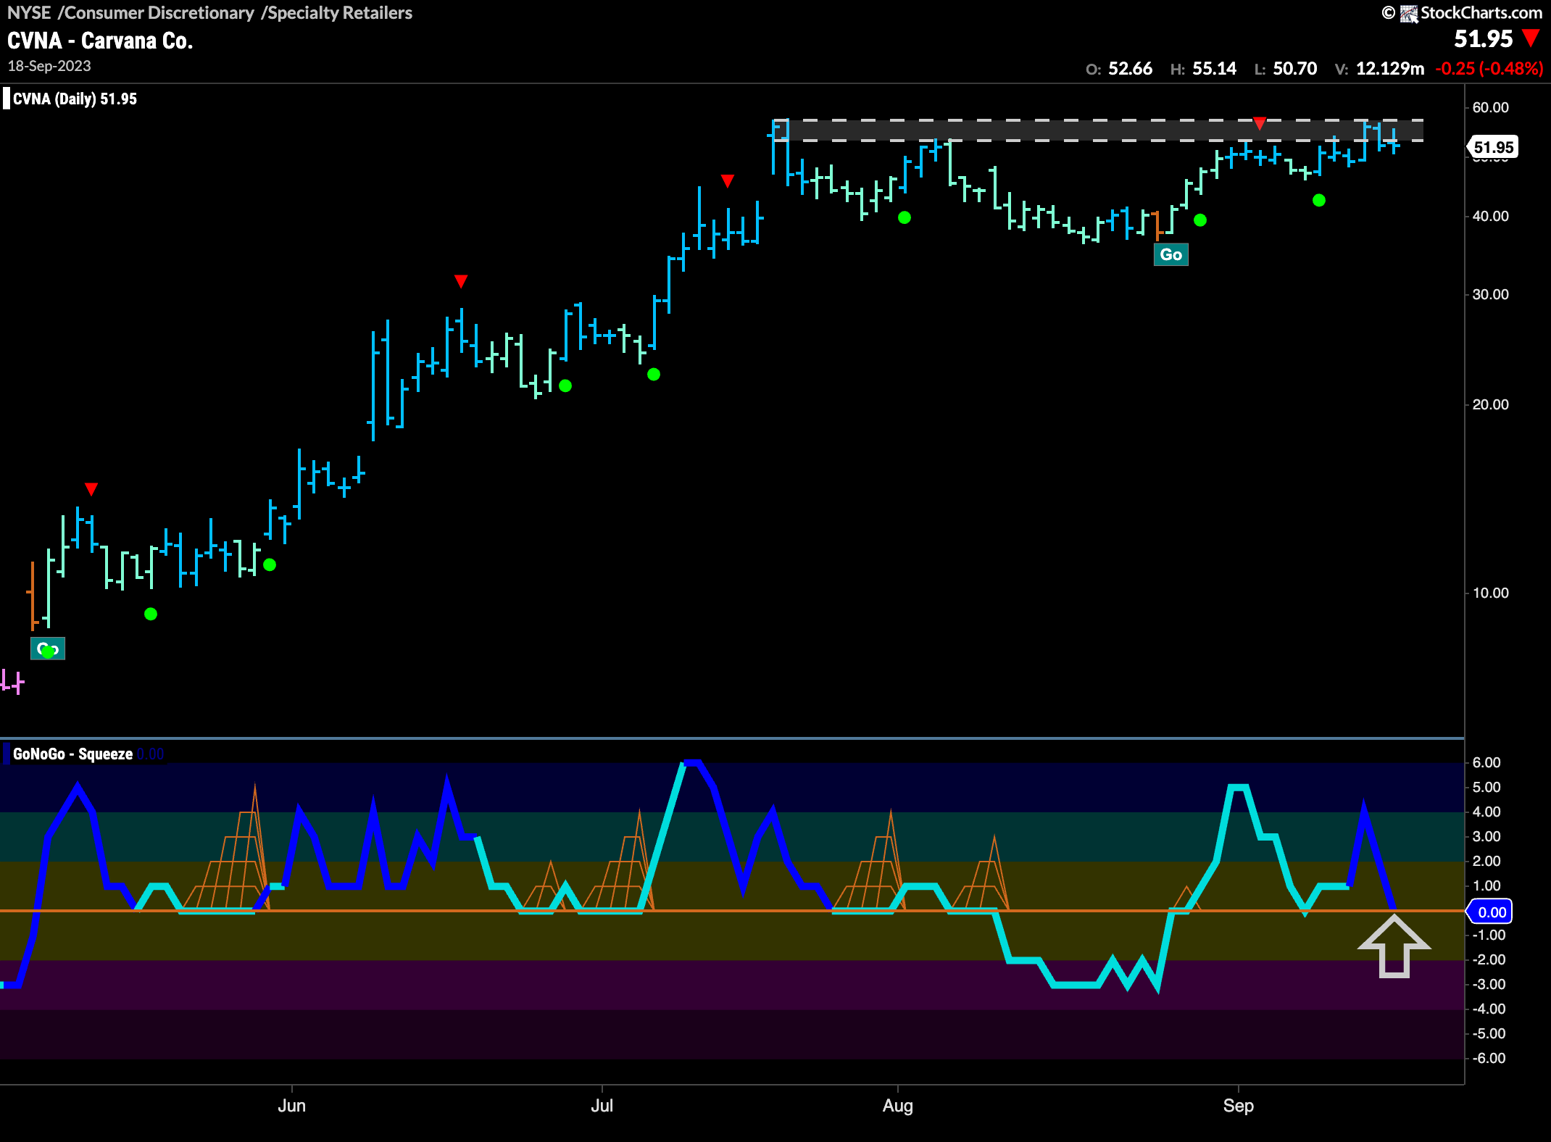Click the pink price bars at far left
This screenshot has width=1551, height=1142.
(x=12, y=682)
